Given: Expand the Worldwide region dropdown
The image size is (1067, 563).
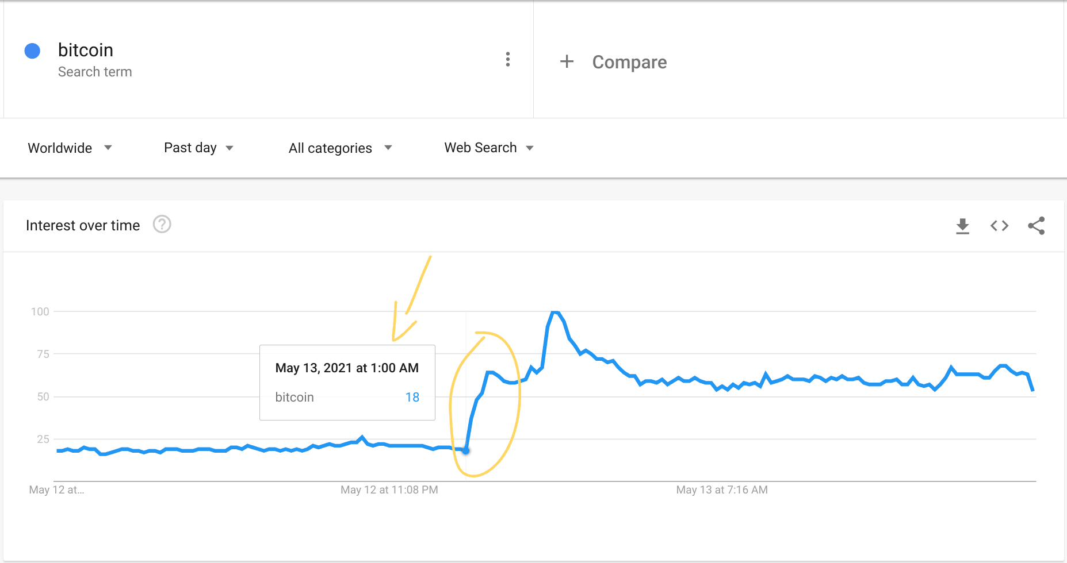Looking at the screenshot, I should tap(70, 148).
